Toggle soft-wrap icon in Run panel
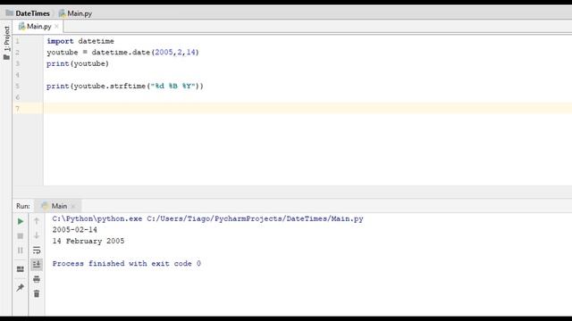Image resolution: width=572 pixels, height=321 pixels. tap(37, 250)
